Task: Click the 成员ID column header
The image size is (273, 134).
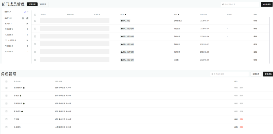Action: 43,15
